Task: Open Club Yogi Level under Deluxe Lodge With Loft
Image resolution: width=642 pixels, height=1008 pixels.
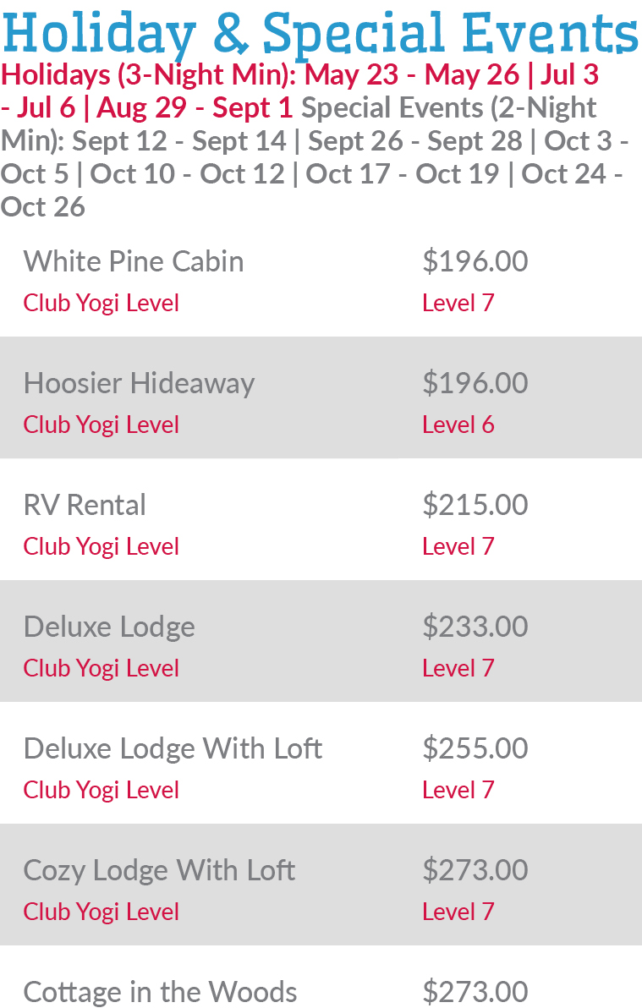Action: click(x=101, y=791)
